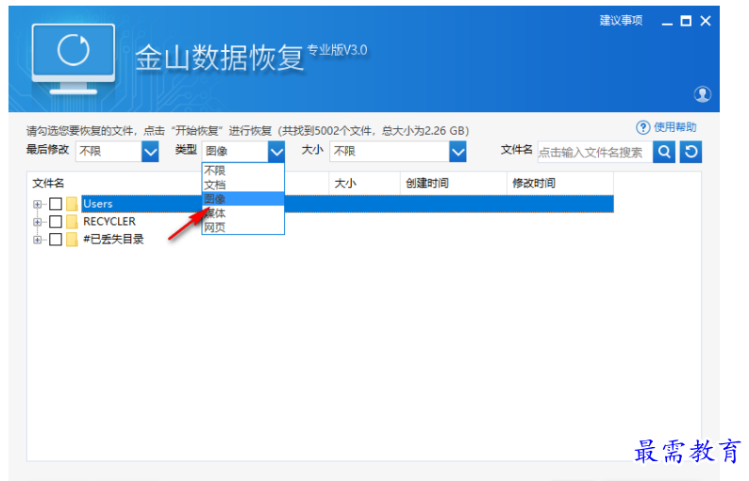
Task: Click the help question mark icon
Action: [643, 127]
